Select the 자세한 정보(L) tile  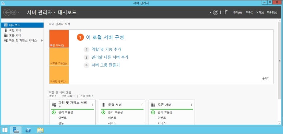click(59, 75)
